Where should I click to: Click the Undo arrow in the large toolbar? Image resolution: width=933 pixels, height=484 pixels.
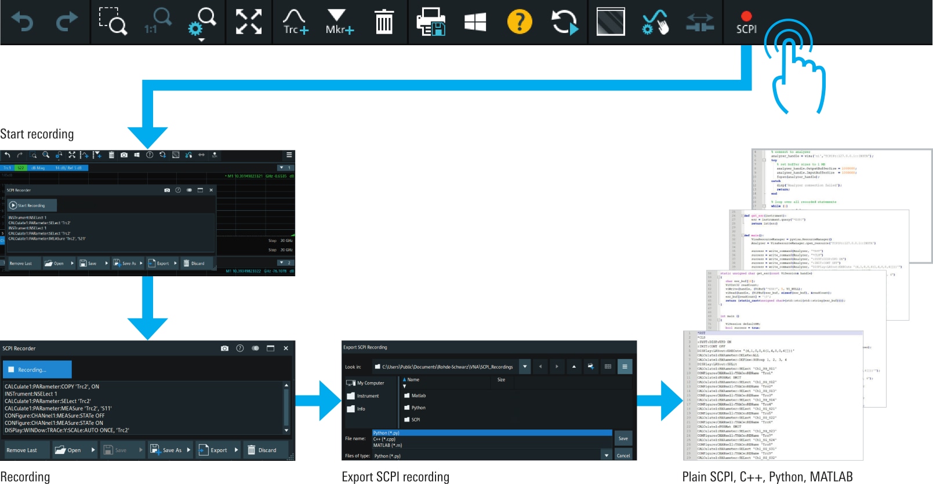(23, 22)
